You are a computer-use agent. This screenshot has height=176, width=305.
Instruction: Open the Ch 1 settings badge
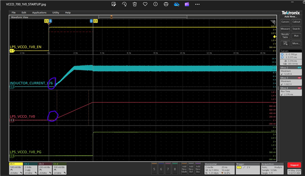[x=16, y=168]
